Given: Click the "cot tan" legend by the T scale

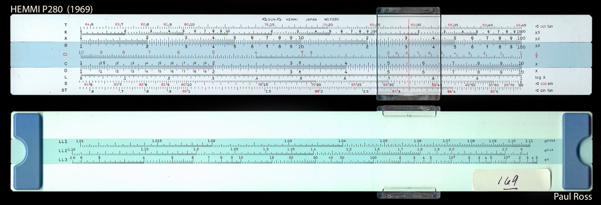Looking at the screenshot, I should click(544, 26).
